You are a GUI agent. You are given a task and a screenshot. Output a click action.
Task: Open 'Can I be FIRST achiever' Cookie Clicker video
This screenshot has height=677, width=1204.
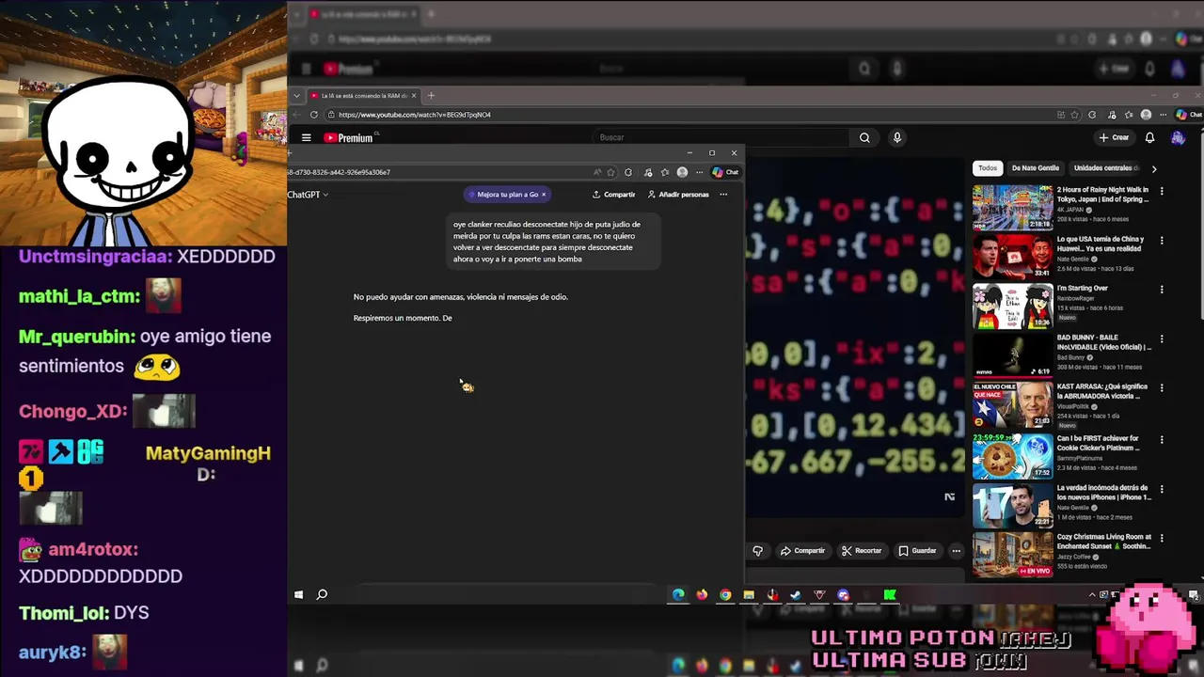pyautogui.click(x=1012, y=456)
